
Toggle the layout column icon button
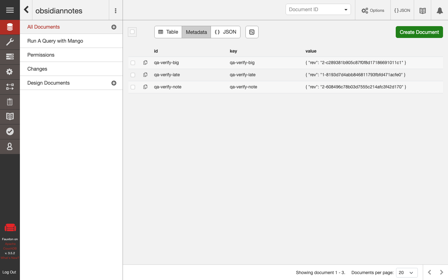(252, 32)
